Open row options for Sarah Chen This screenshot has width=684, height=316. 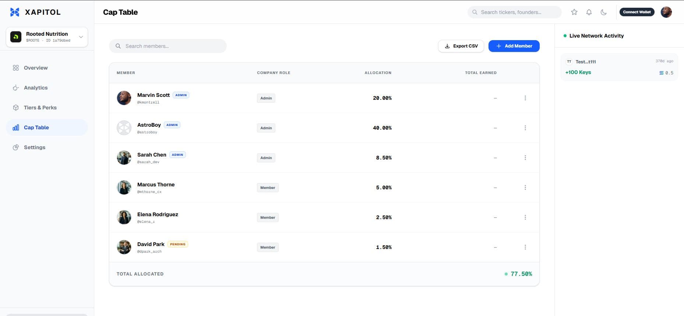[x=525, y=158]
